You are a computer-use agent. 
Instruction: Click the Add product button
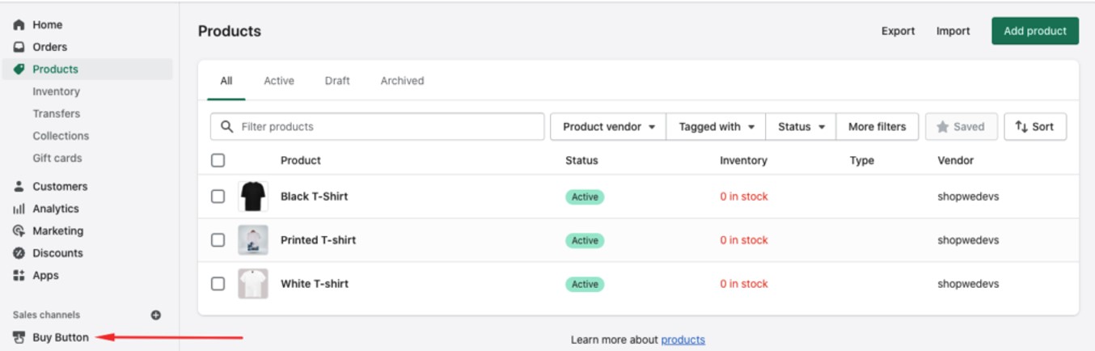[x=1034, y=31]
